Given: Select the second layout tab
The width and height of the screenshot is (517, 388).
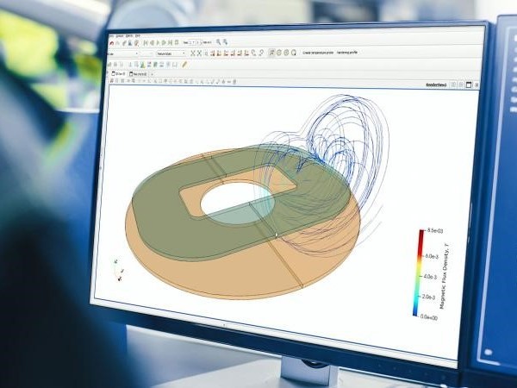Looking at the screenshot, I should [x=138, y=74].
